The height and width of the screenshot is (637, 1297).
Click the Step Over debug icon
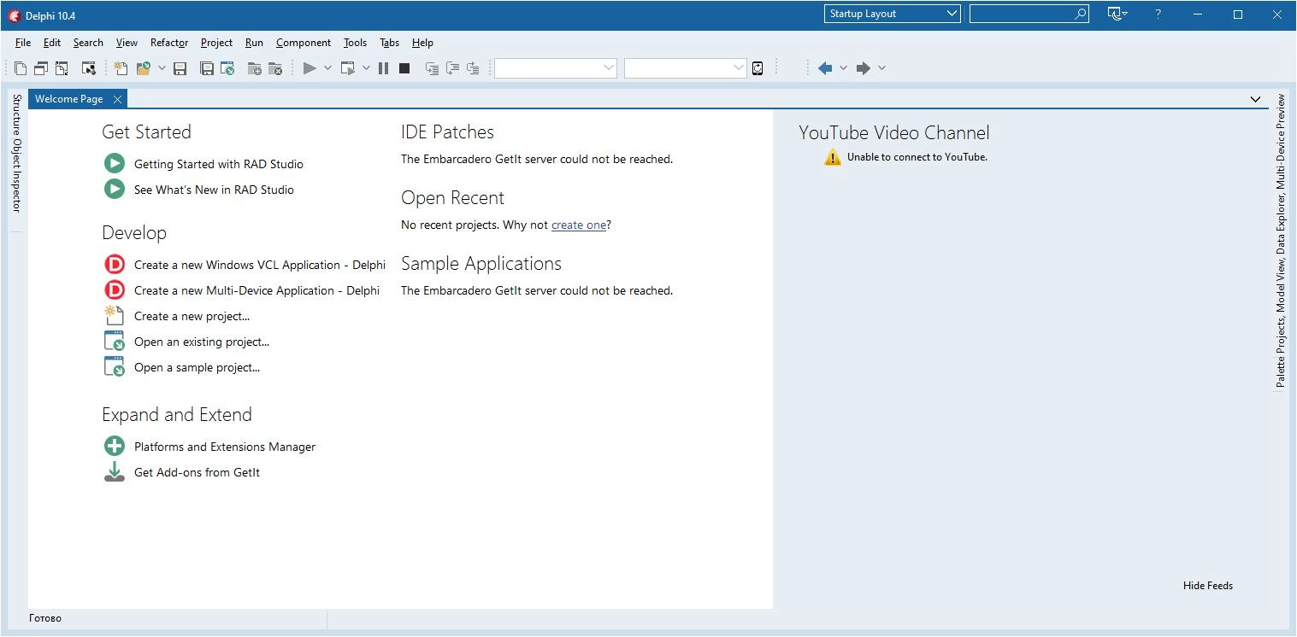[452, 68]
